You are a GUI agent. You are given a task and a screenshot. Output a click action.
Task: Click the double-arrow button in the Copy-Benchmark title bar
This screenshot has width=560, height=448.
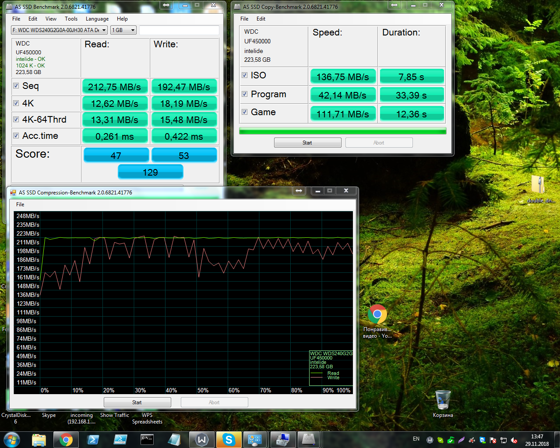coord(394,5)
